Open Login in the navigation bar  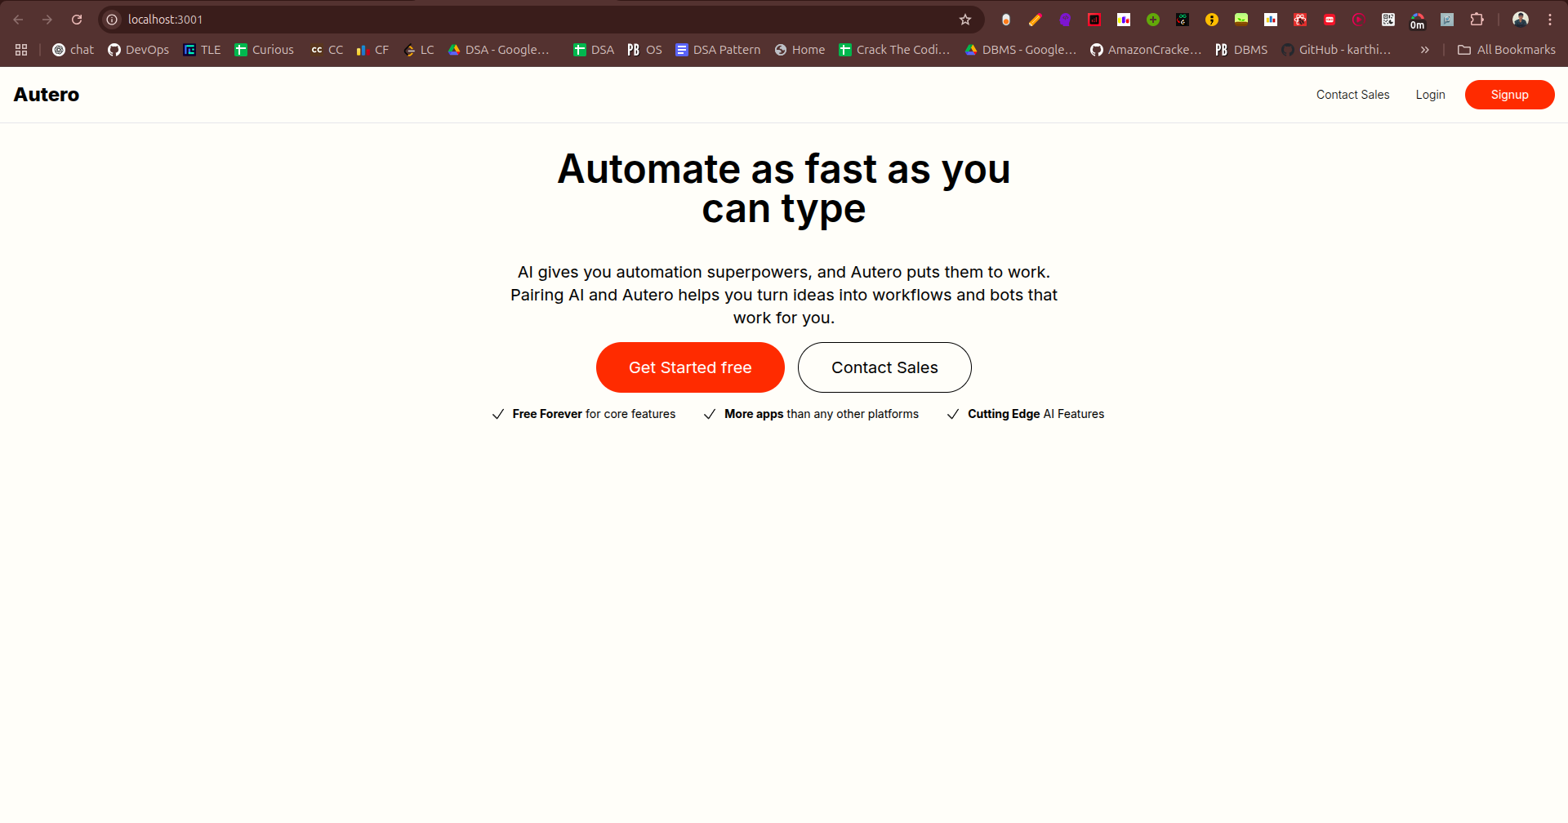click(1430, 95)
